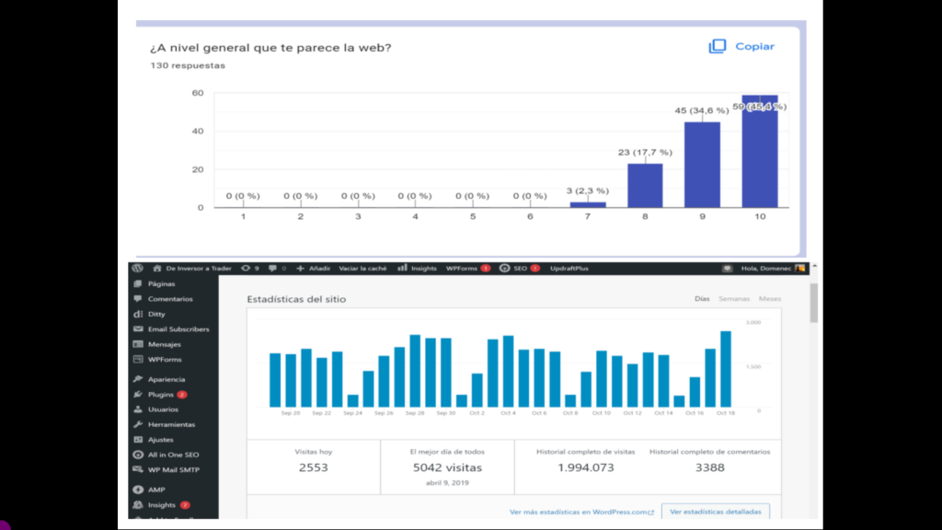Open Ver más estadísticas en WordPress.com link

pyautogui.click(x=581, y=512)
